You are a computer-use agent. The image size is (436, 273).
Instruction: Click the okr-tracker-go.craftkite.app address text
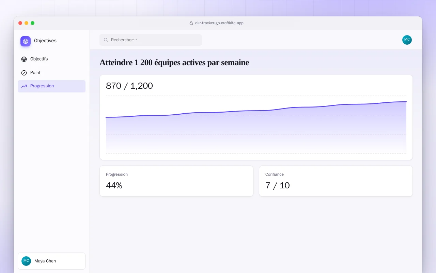pyautogui.click(x=219, y=23)
